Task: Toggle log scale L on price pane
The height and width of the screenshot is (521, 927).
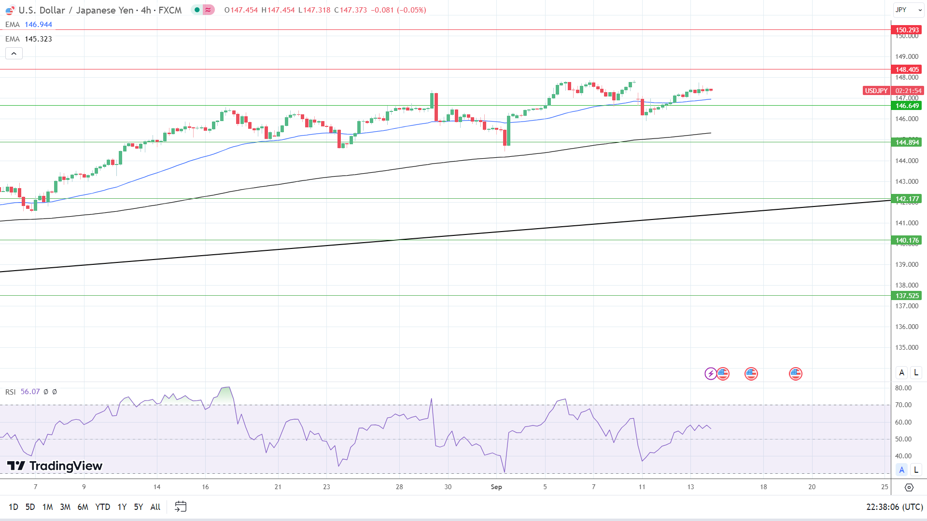Action: [916, 372]
